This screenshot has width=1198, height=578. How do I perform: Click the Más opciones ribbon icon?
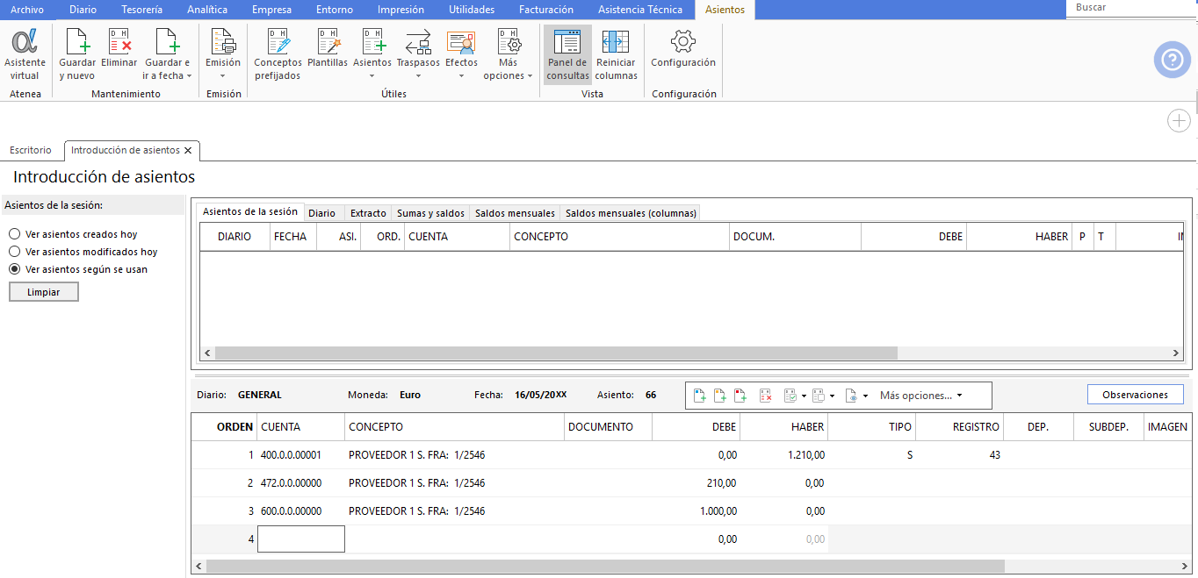click(509, 41)
